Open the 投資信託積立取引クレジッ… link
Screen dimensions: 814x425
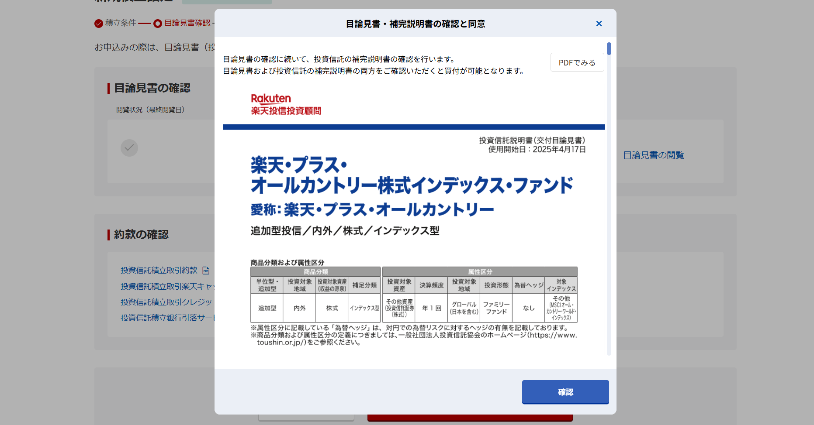click(x=166, y=302)
